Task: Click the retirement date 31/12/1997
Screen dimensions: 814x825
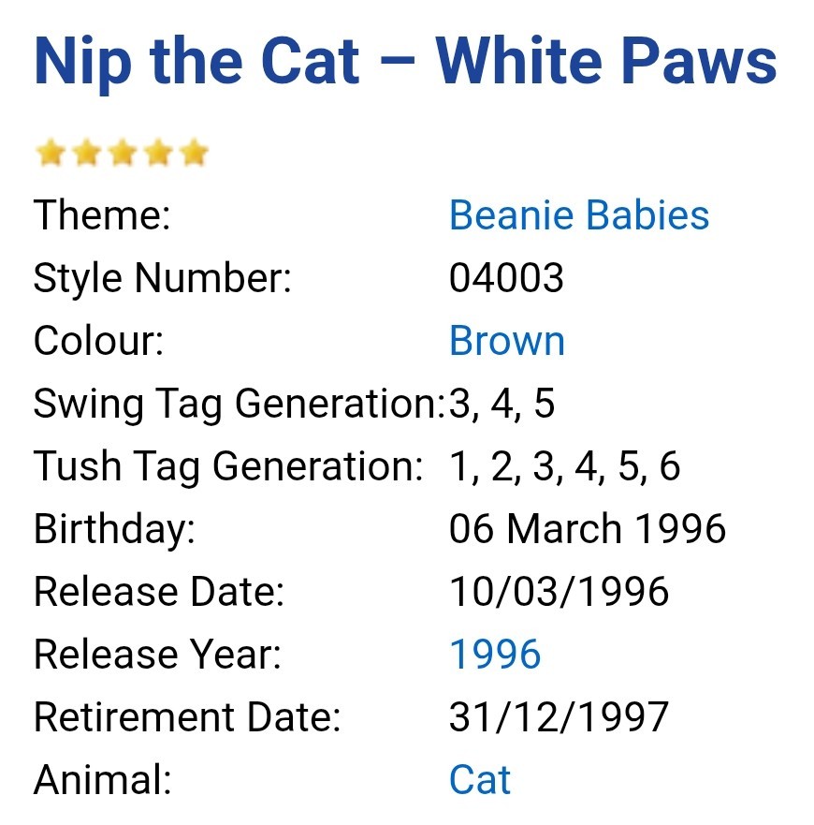Action: [559, 717]
